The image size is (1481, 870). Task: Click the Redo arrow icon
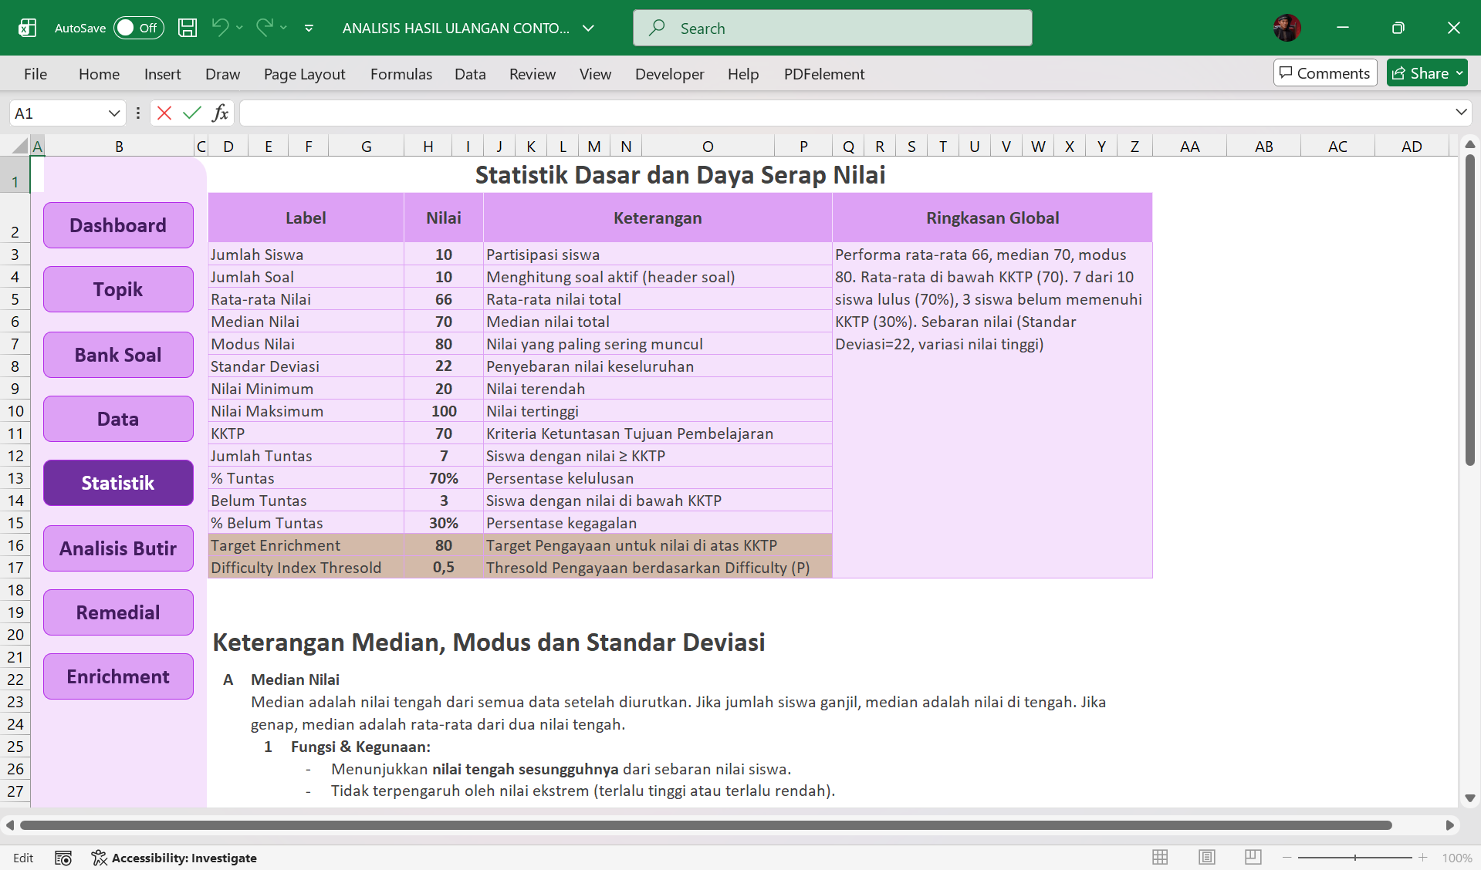point(264,28)
